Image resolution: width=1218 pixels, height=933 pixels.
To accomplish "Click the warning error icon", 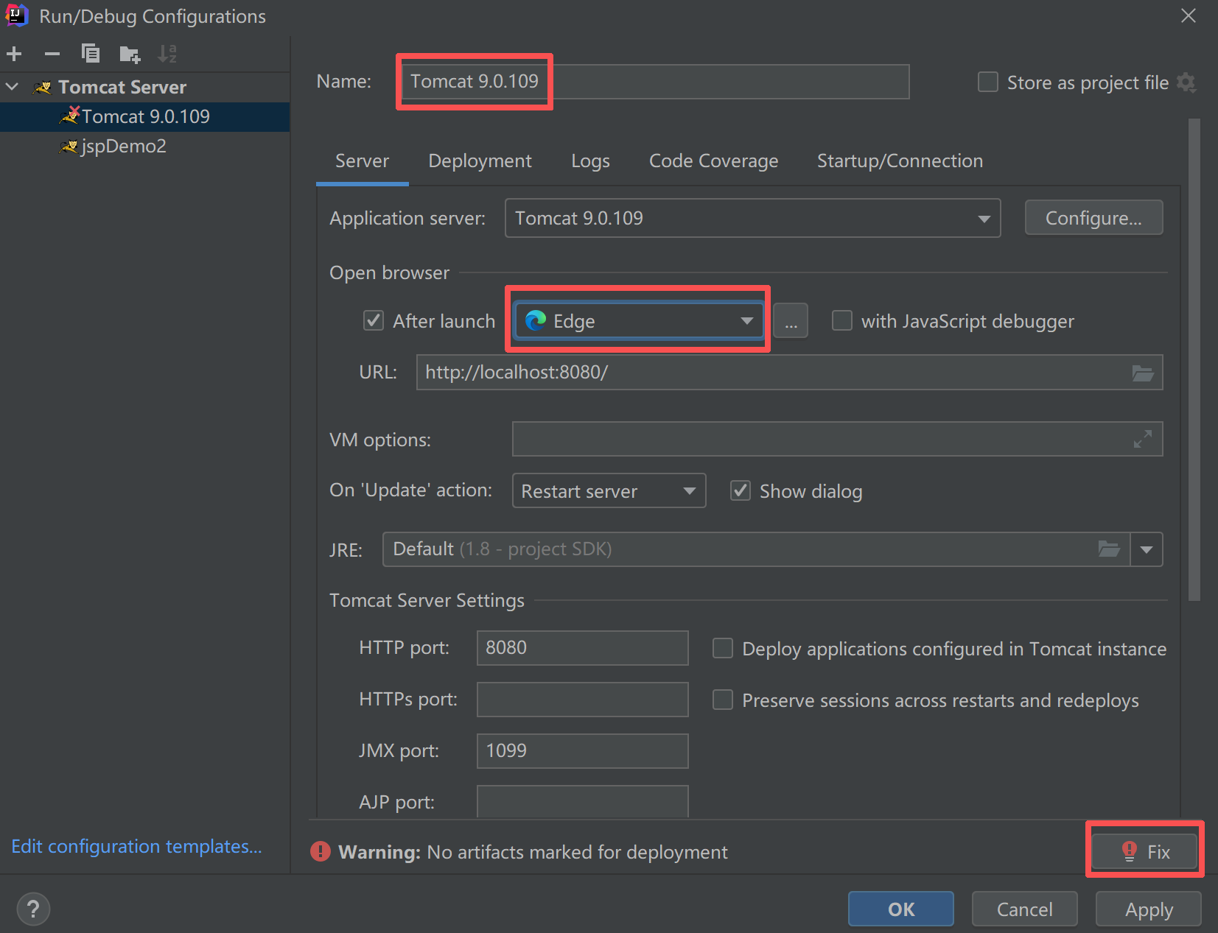I will point(321,851).
